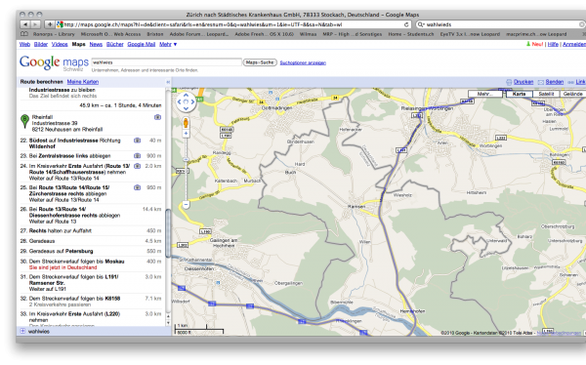Click the Maps-Suche button
The image size is (586, 365).
click(x=260, y=62)
